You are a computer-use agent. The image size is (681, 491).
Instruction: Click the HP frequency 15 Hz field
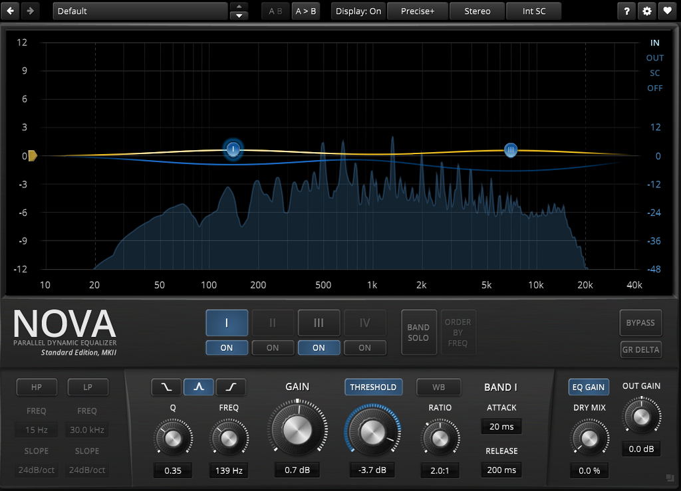coord(37,430)
